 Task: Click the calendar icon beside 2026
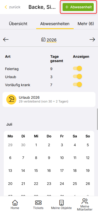(x=43, y=40)
